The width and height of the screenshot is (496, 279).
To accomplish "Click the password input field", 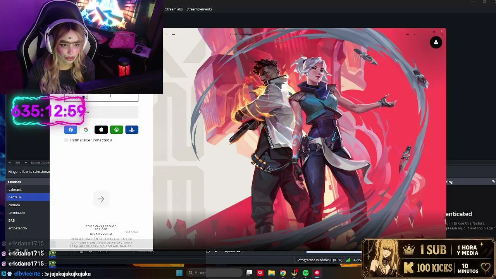I will click(x=101, y=112).
